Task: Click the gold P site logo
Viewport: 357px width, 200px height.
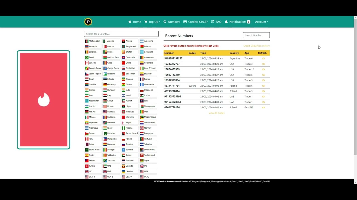Action: pyautogui.click(x=88, y=22)
